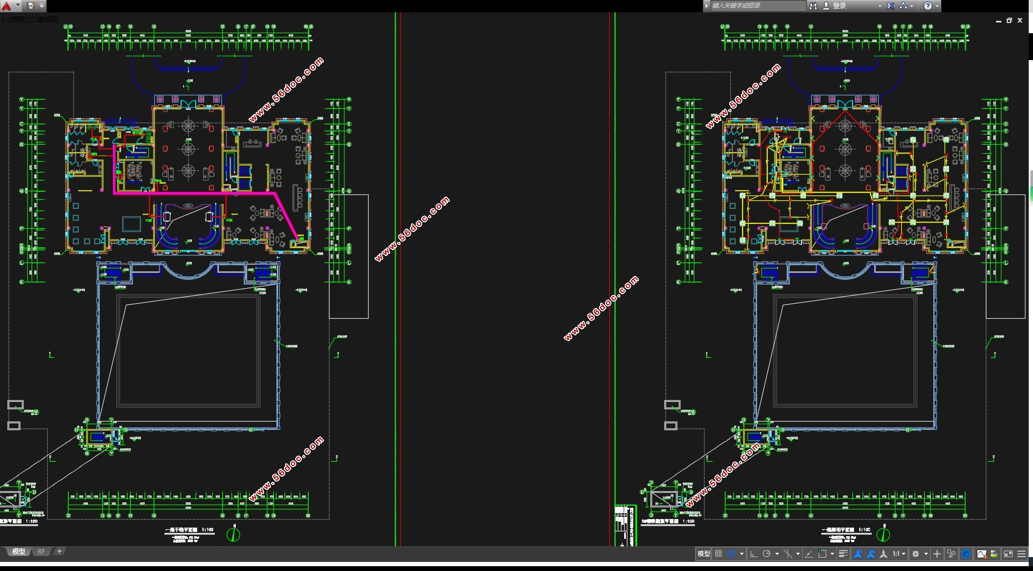Image resolution: width=1033 pixels, height=571 pixels.
Task: Click the keyword search input field
Action: point(758,6)
